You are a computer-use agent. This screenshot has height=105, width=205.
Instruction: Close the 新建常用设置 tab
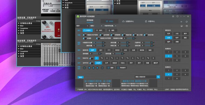click(x=116, y=26)
